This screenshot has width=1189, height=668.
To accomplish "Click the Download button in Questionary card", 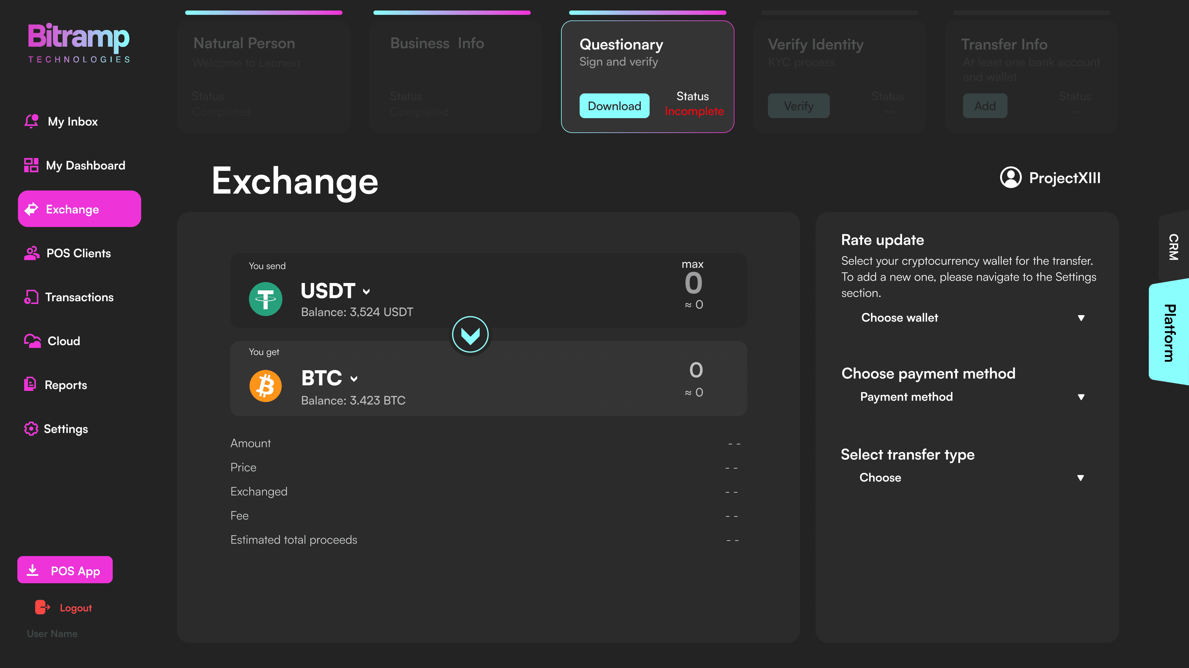I will click(x=614, y=106).
